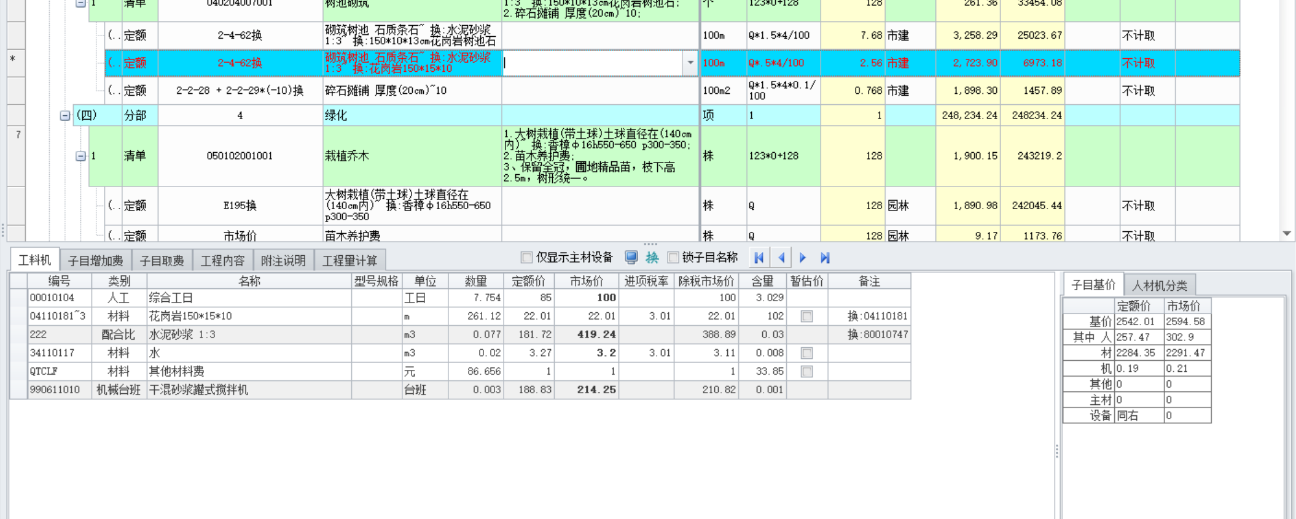Open 工程量计算 tab
The width and height of the screenshot is (1296, 519).
tap(350, 261)
